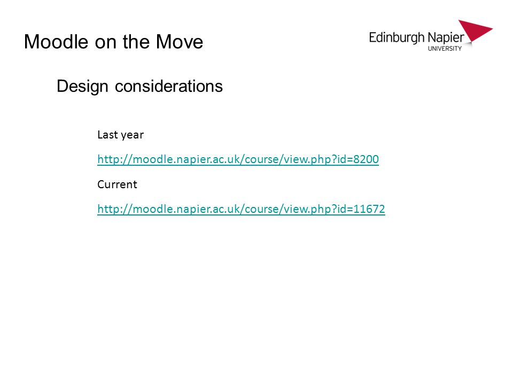The width and height of the screenshot is (513, 385).
Task: Open the moodle course link with id=8200
Action: coord(238,159)
